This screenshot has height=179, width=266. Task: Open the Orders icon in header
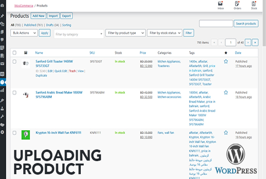(x=237, y=5)
